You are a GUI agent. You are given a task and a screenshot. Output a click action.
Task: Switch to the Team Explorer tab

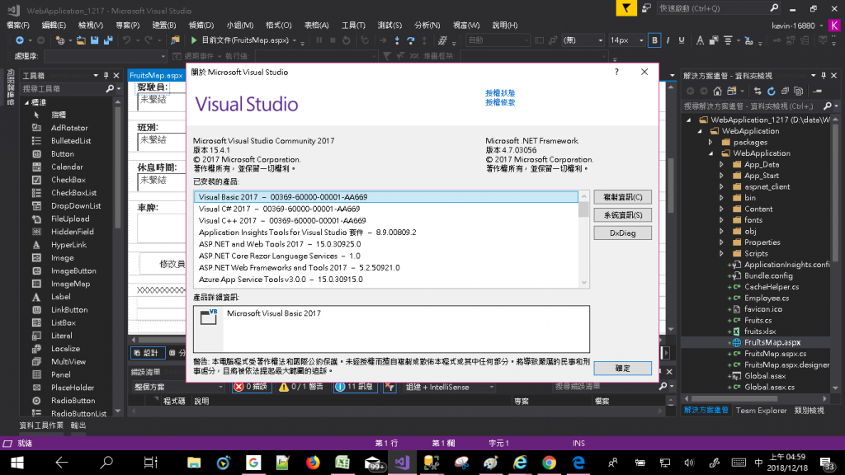pos(761,411)
